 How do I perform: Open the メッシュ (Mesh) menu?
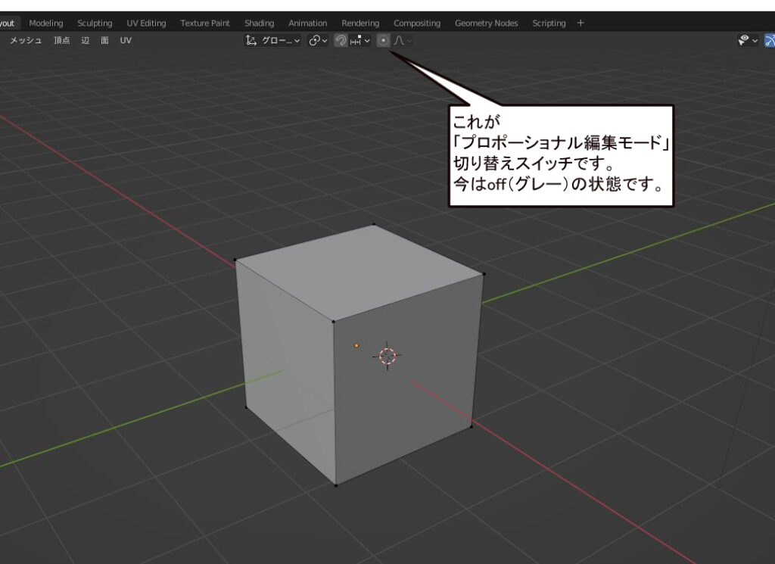(26, 41)
